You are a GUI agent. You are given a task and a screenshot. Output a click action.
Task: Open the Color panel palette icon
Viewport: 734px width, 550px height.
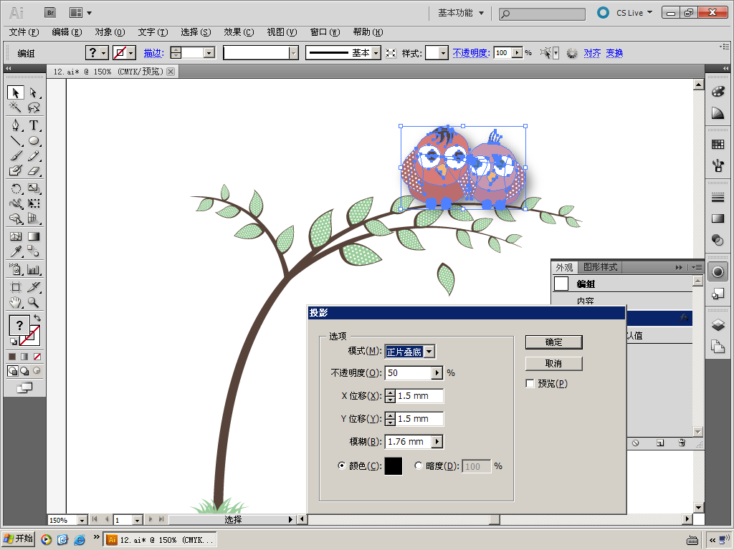point(718,92)
